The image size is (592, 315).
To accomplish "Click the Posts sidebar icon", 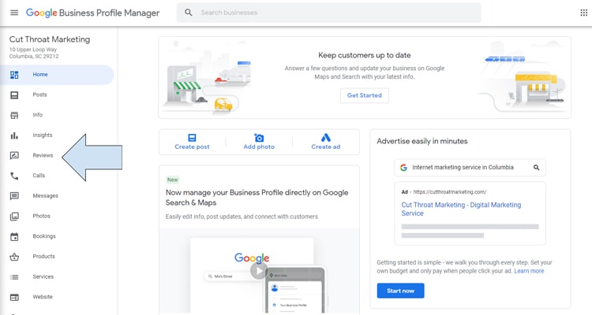I will click(x=14, y=95).
